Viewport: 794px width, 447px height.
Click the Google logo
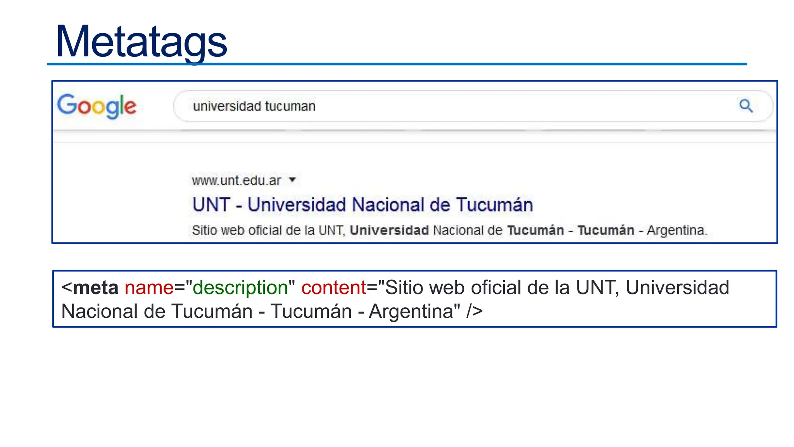[x=97, y=106]
